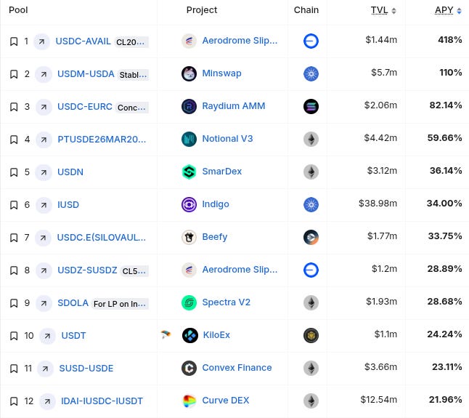Sort table by TVL column
This screenshot has width=469, height=418.
(383, 10)
